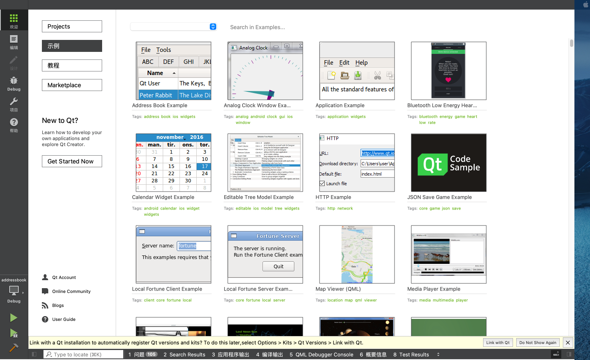Open the Search Results output pane
590x360 pixels.
[184, 354]
